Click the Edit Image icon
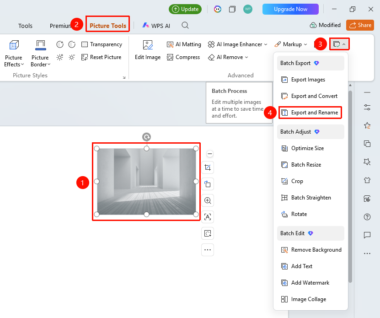 148,45
